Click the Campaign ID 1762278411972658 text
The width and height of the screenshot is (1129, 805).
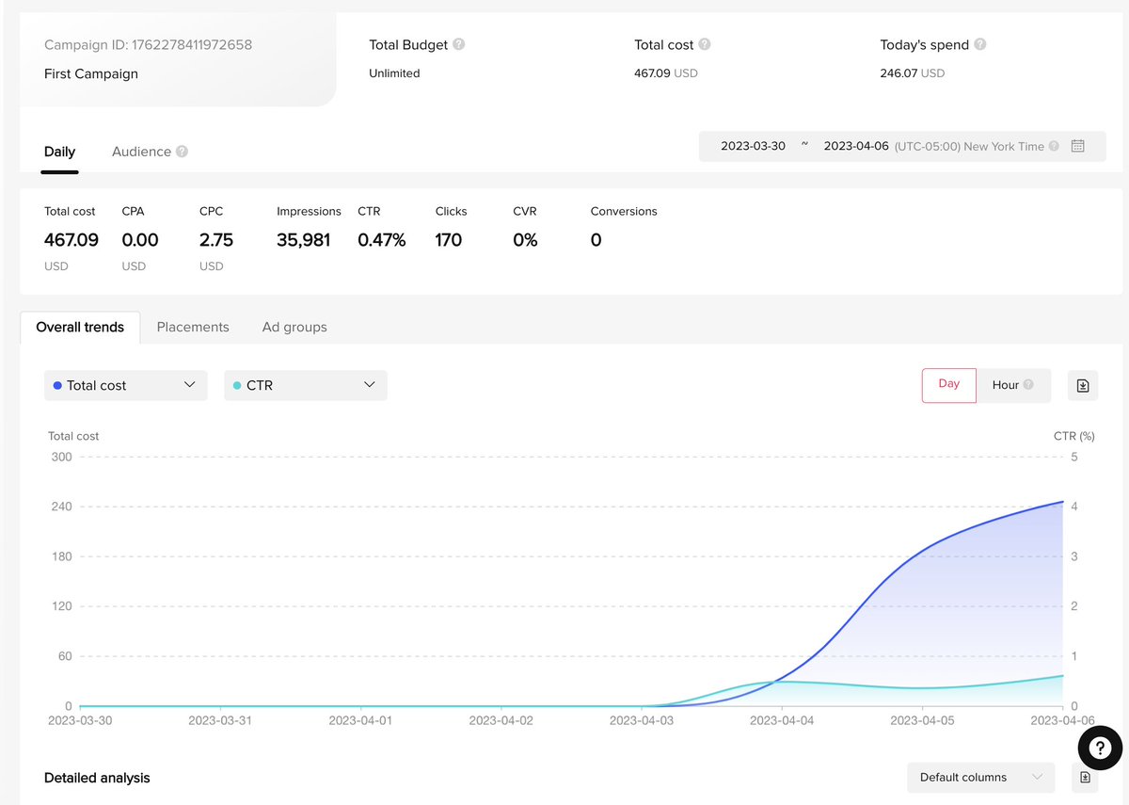[x=148, y=44]
